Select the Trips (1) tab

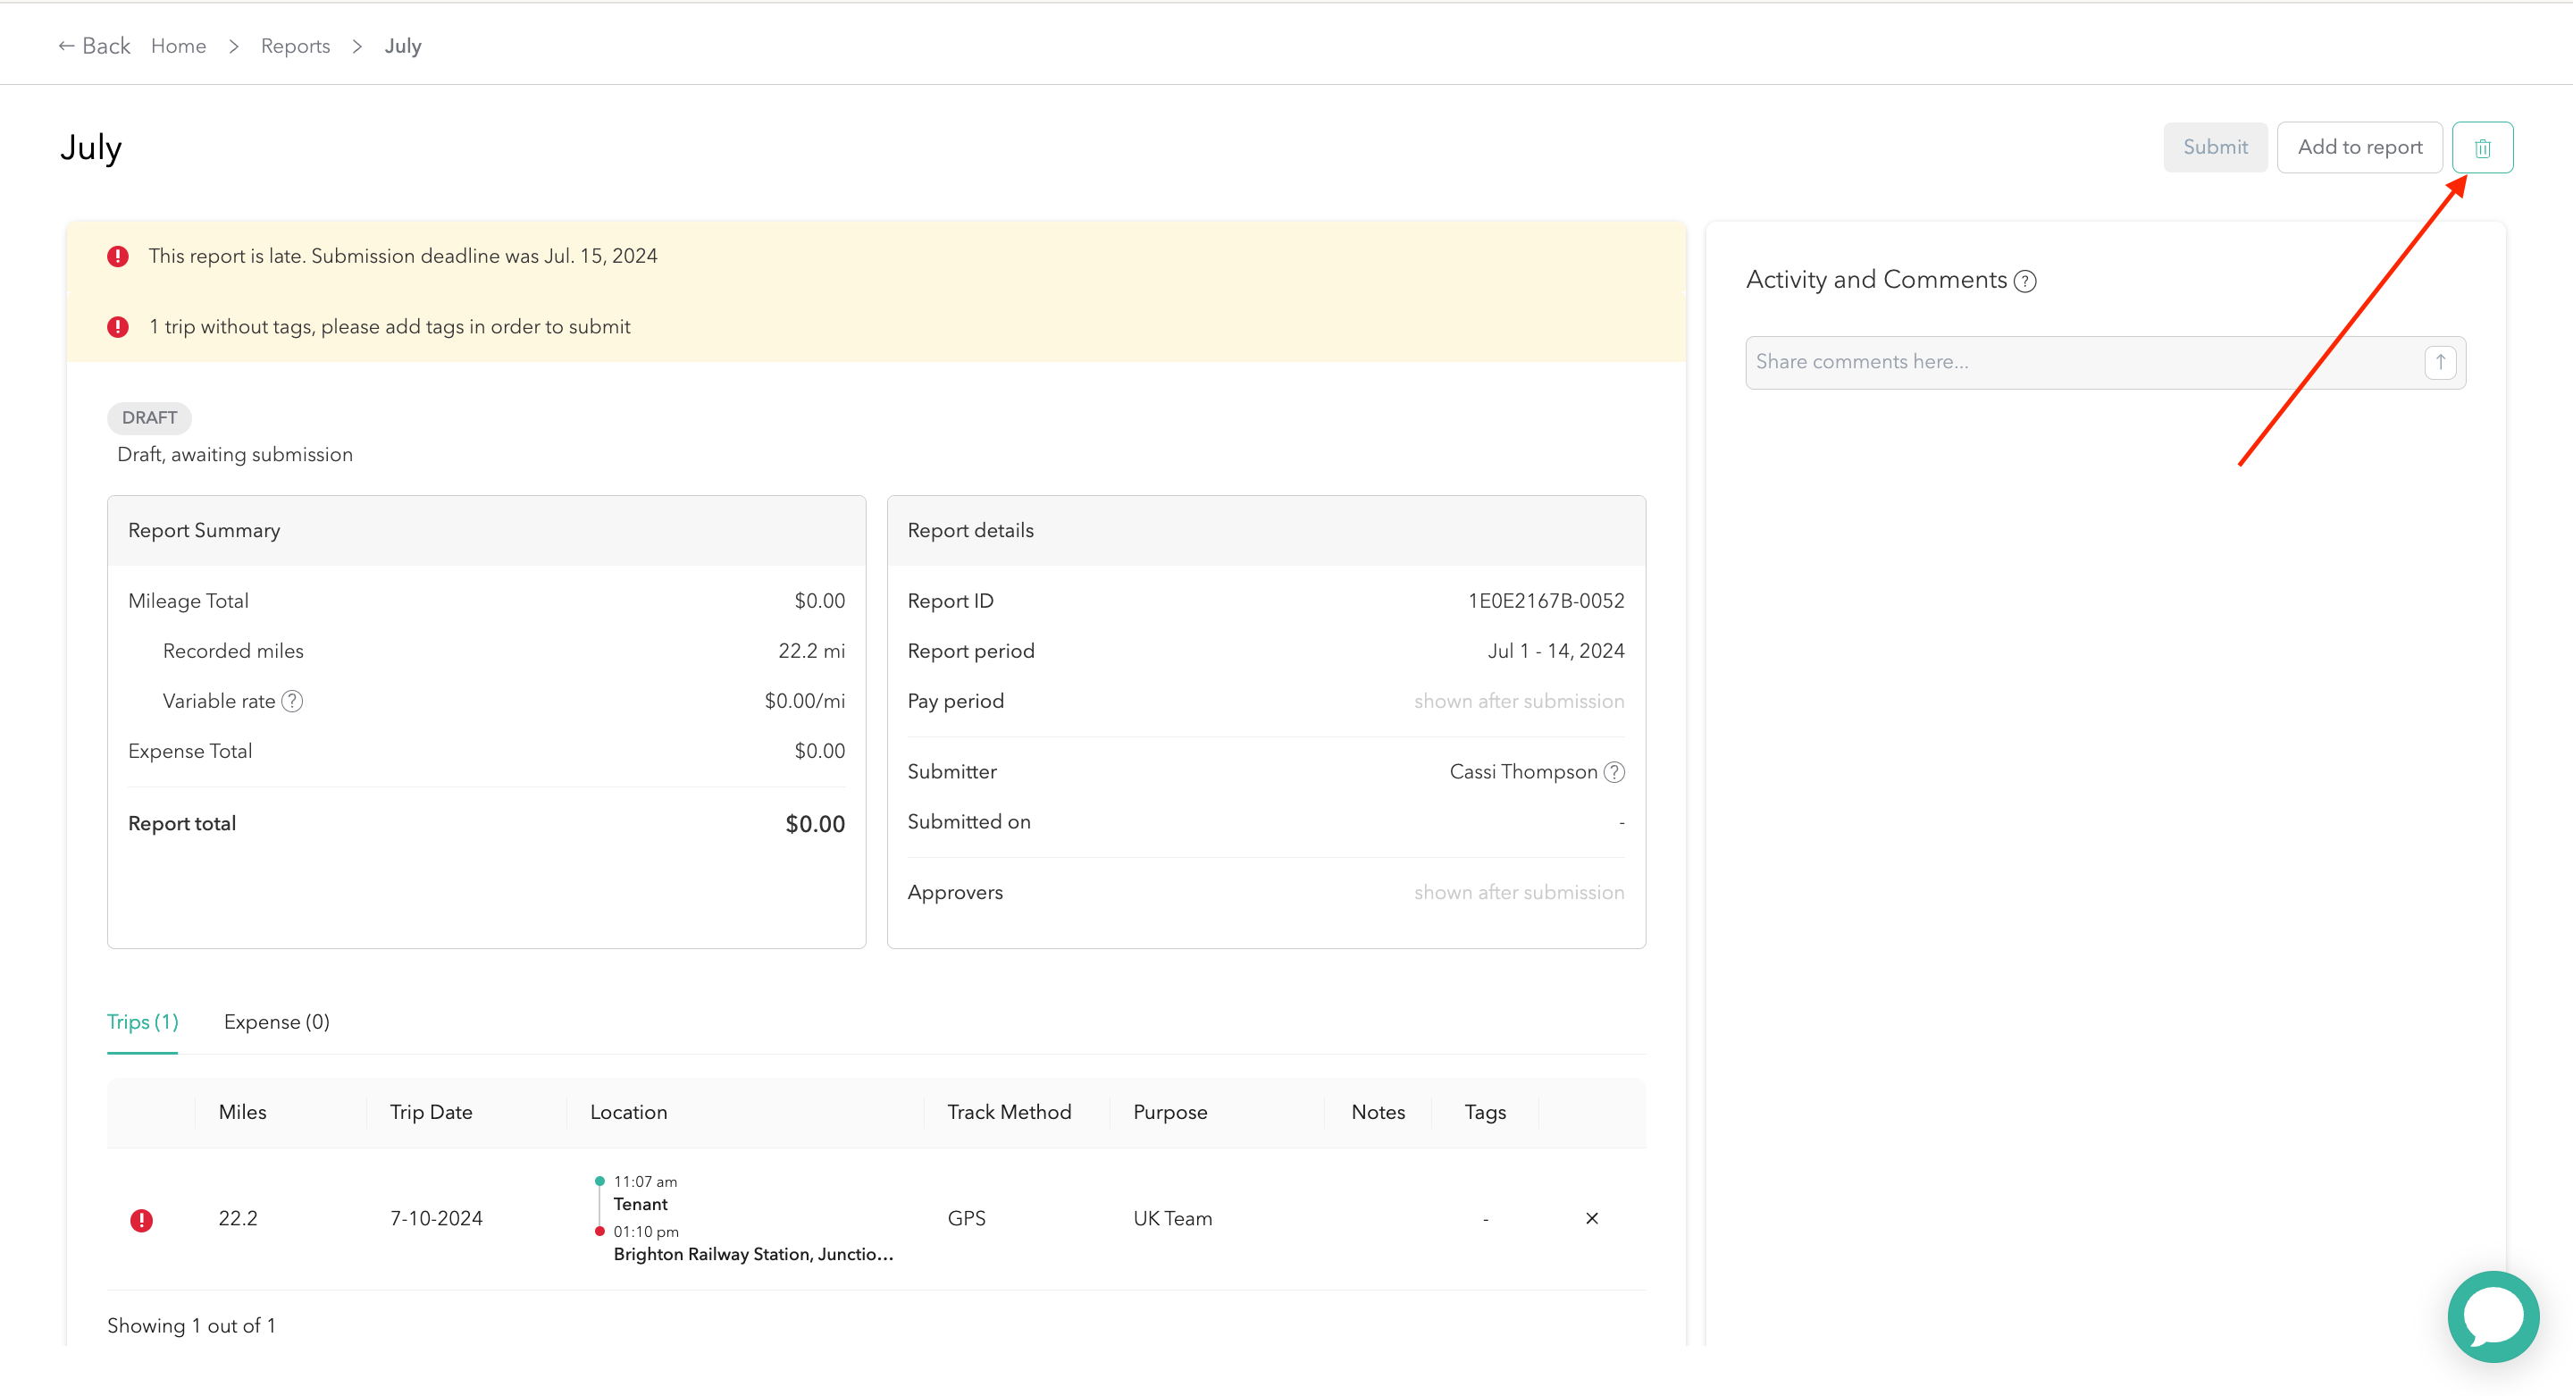coord(143,1022)
